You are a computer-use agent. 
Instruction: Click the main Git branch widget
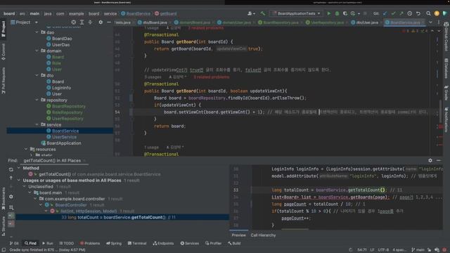418,250
